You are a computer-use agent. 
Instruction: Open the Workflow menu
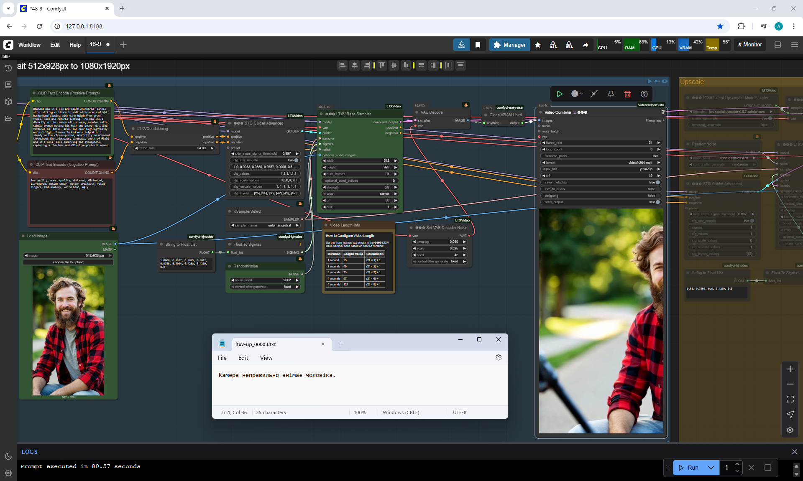[29, 45]
